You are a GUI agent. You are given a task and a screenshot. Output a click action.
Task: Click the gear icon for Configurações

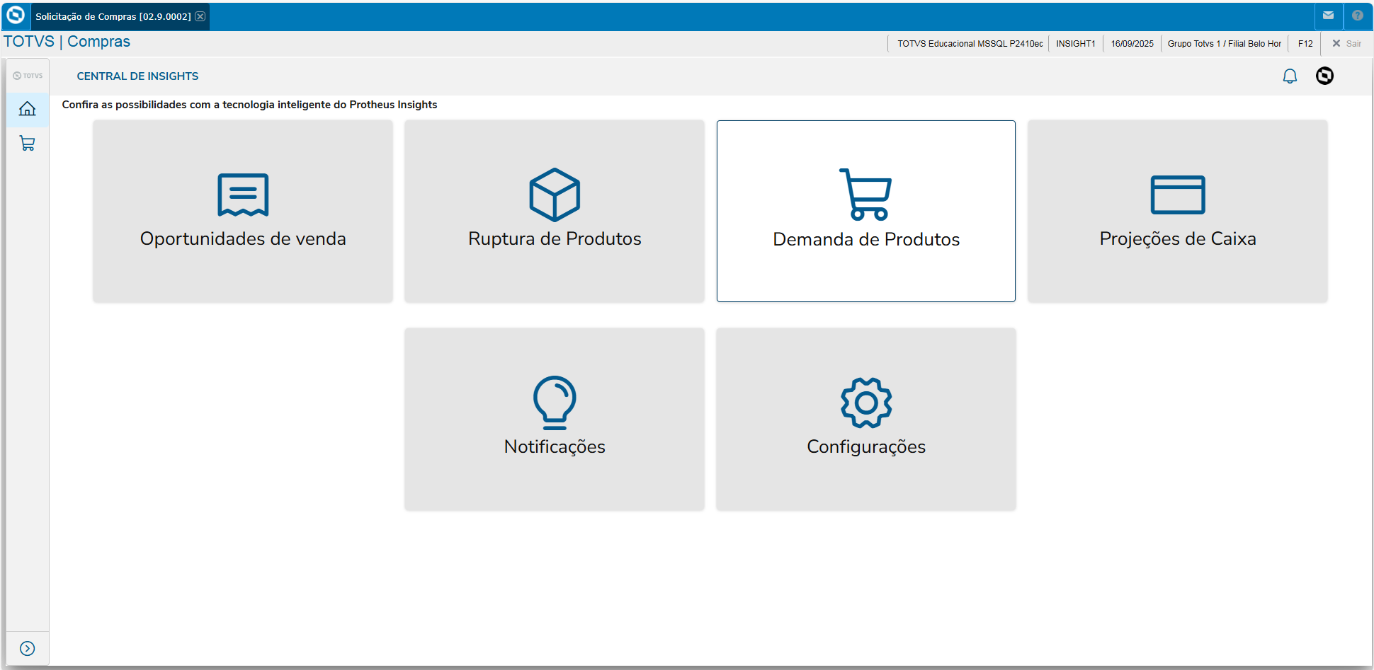click(x=866, y=403)
